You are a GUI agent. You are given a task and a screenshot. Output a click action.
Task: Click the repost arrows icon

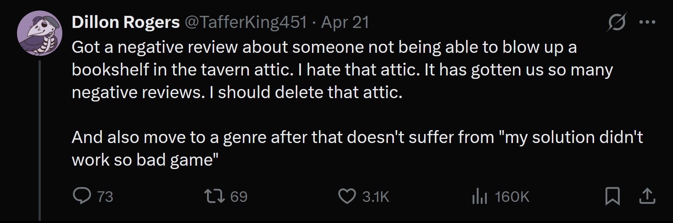point(215,196)
